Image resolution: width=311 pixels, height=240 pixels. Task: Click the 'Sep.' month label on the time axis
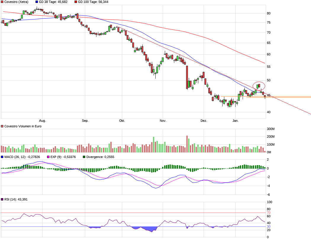pos(85,121)
